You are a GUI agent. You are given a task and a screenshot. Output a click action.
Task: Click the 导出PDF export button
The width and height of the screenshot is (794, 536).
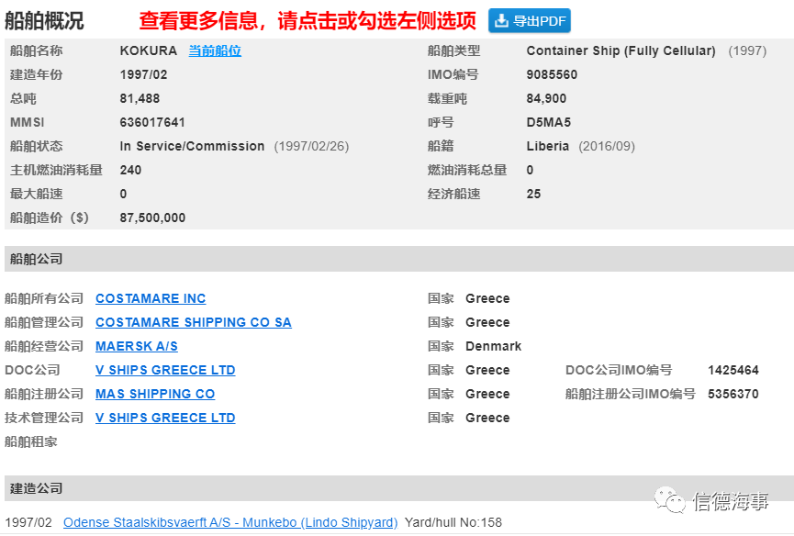pos(529,21)
